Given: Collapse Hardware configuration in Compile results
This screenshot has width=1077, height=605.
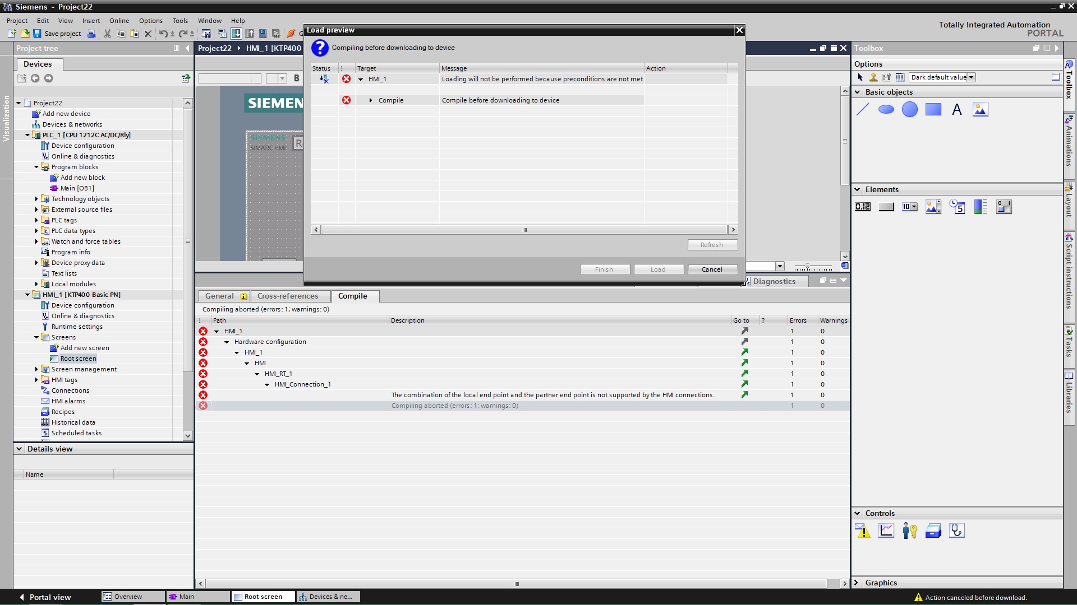Looking at the screenshot, I should [227, 342].
